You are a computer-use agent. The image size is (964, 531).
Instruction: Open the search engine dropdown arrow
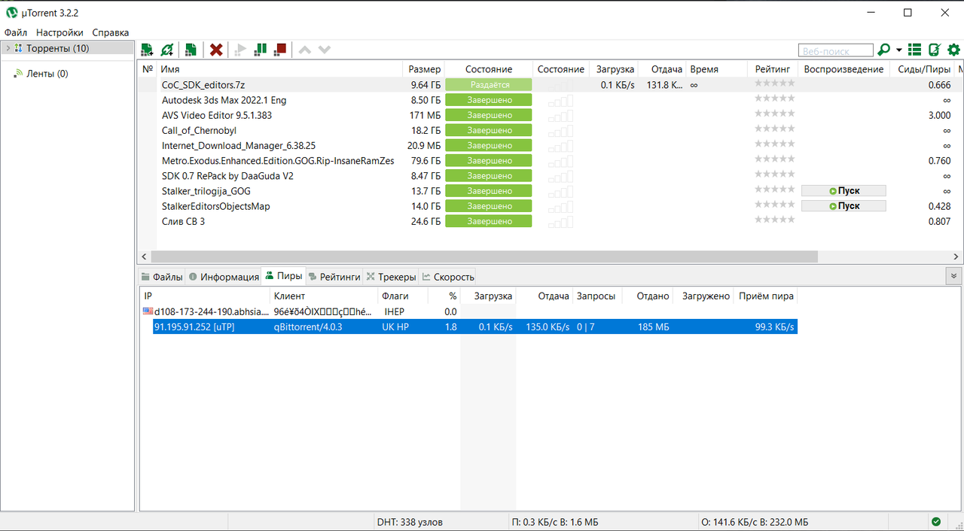(x=898, y=50)
